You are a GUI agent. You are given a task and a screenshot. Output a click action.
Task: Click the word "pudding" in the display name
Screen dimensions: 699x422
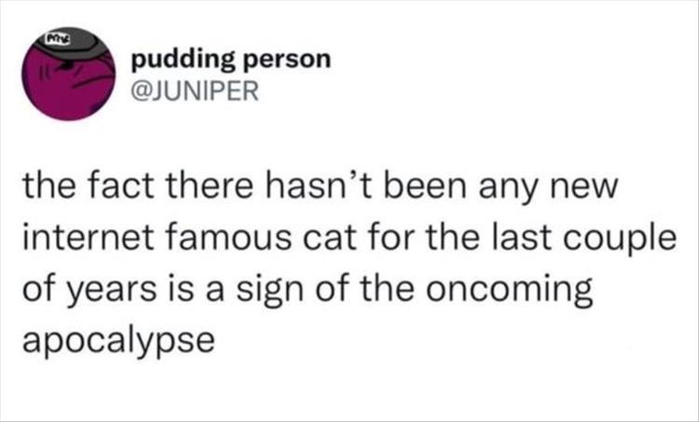coord(184,60)
